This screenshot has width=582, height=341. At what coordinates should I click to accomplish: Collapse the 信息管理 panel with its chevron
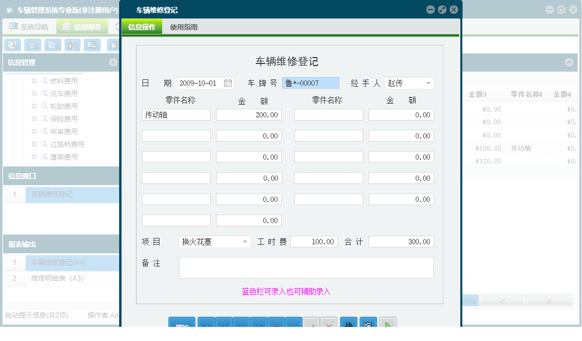pyautogui.click(x=112, y=62)
